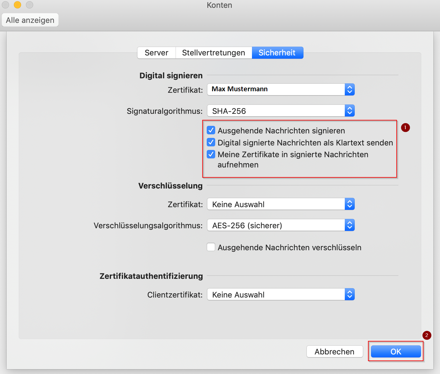The image size is (440, 374).
Task: Toggle Digital signierte Nachrichten als Klartext senden
Action: [x=211, y=142]
